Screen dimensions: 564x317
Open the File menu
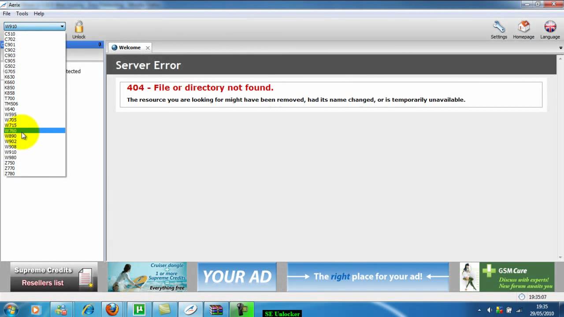[x=7, y=14]
